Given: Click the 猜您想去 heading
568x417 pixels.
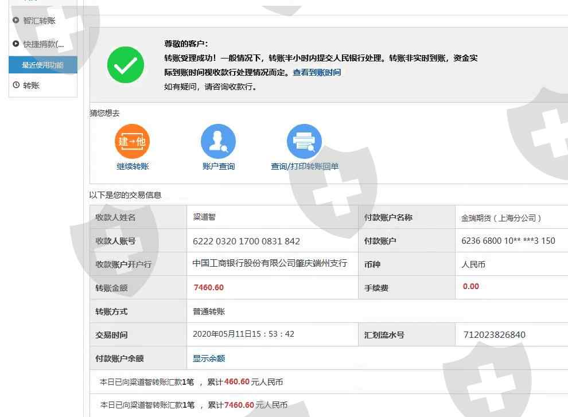Looking at the screenshot, I should point(104,113).
